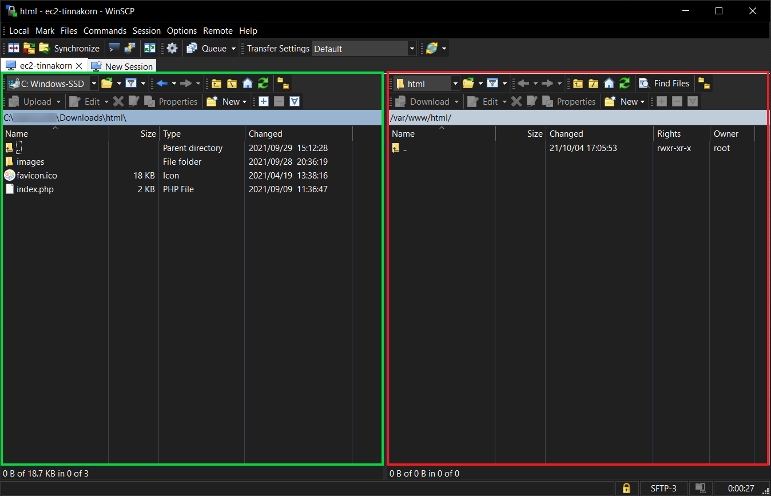Open local drive dropdown C: Windows-SSD

click(52, 84)
